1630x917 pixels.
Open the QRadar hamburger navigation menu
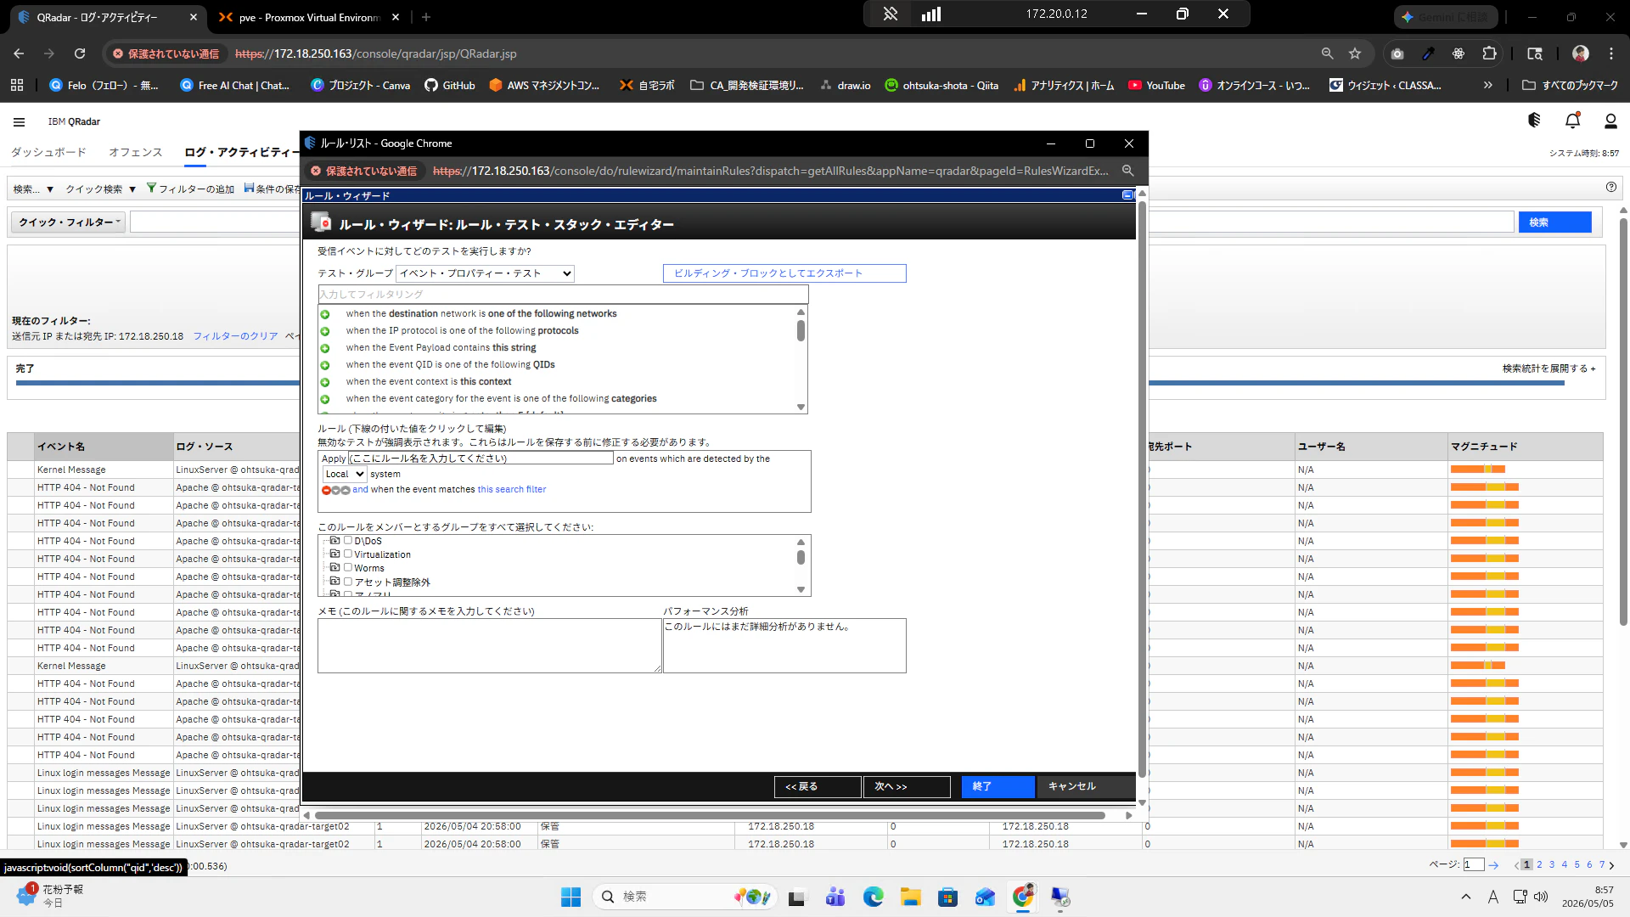tap(19, 121)
